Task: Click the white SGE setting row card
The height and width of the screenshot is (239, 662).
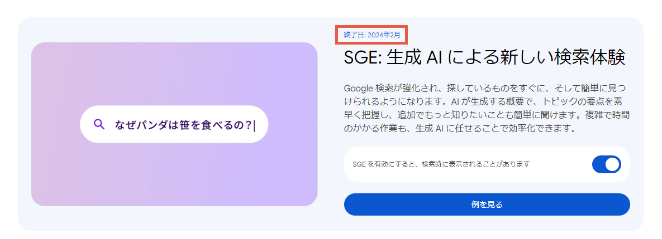Action: click(487, 164)
